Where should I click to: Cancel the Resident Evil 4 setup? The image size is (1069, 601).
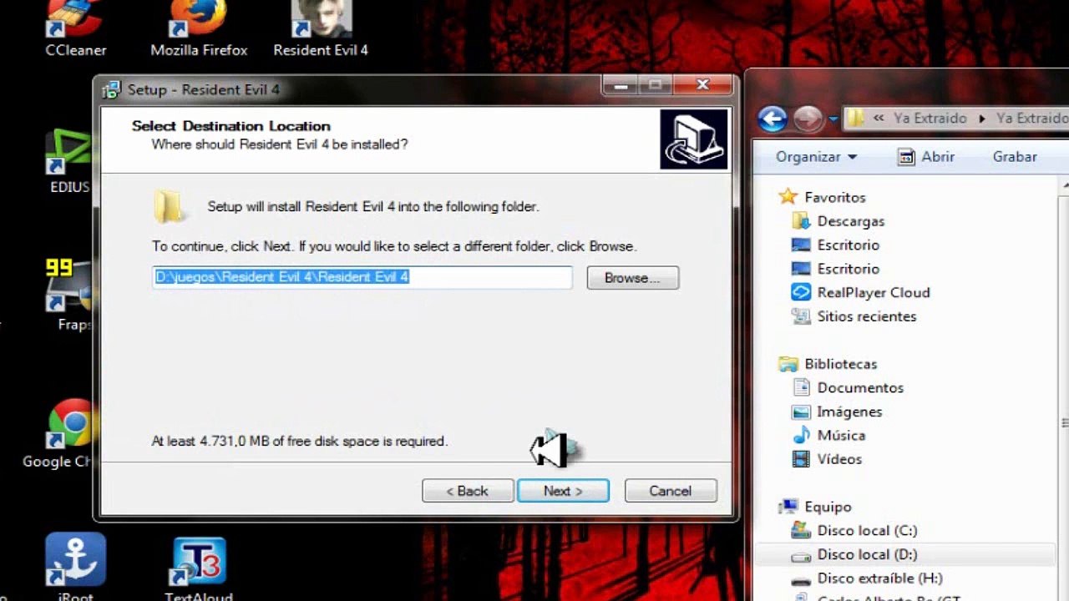(671, 491)
